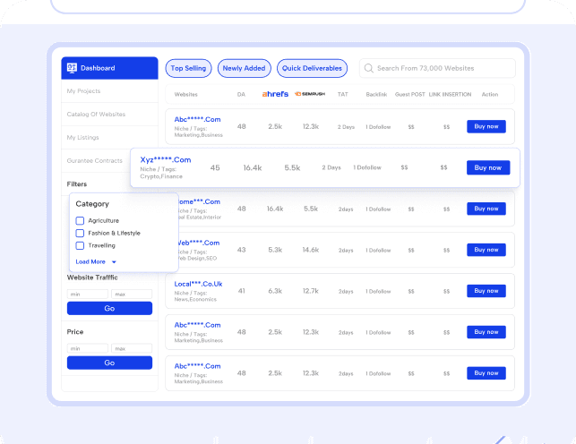
Task: Go to Catalog Of Websites
Action: [x=96, y=115]
